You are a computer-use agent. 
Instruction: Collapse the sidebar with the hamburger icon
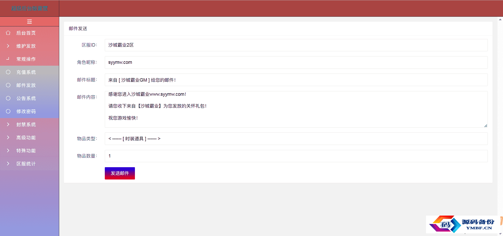29,21
